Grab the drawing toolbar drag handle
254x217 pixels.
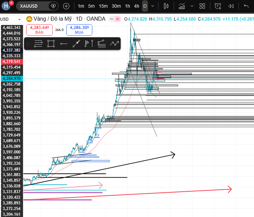click(x=28, y=44)
